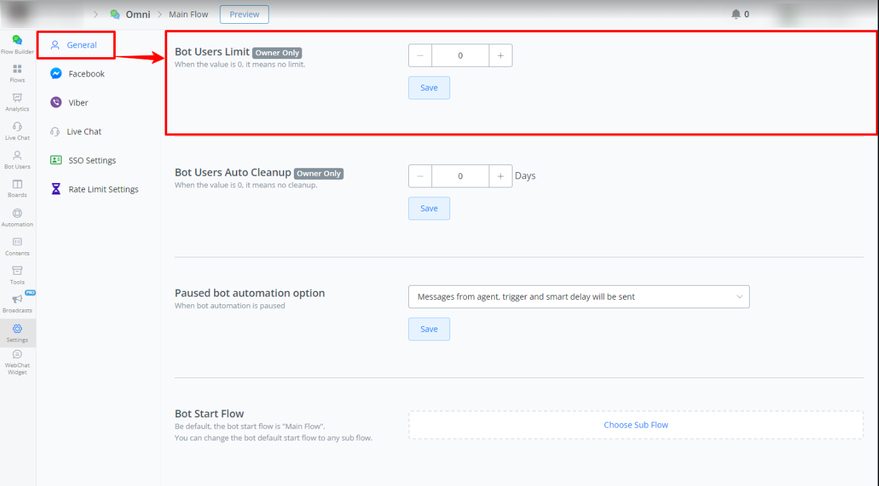Click the Bot Users Auto Cleanup number field
879x486 pixels.
click(460, 176)
